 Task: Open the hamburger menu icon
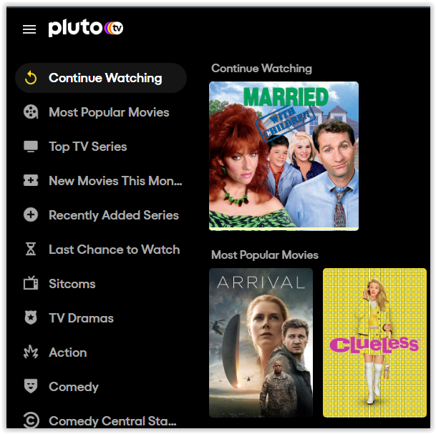[29, 29]
